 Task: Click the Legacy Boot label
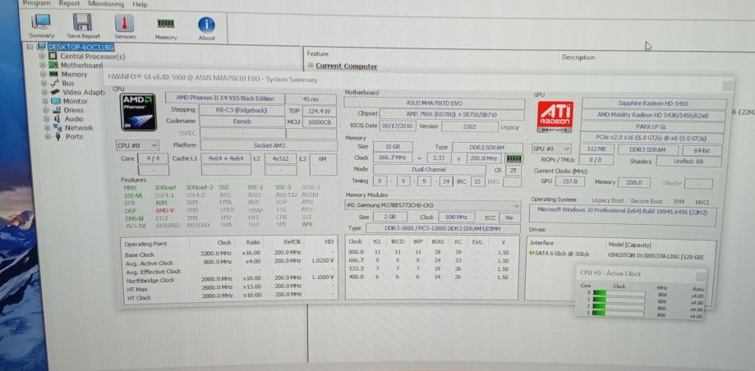pyautogui.click(x=608, y=200)
